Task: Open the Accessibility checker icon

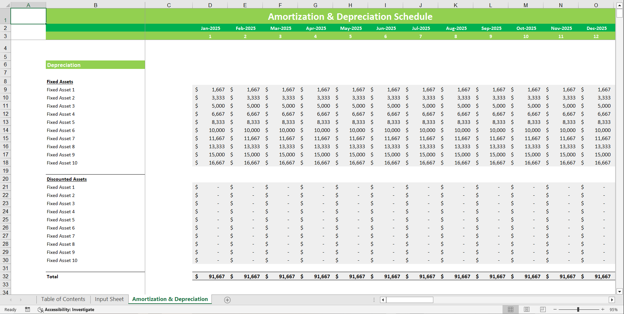Action: [40, 310]
